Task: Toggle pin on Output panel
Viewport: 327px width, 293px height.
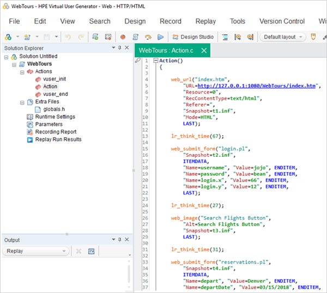Action: tap(120, 240)
